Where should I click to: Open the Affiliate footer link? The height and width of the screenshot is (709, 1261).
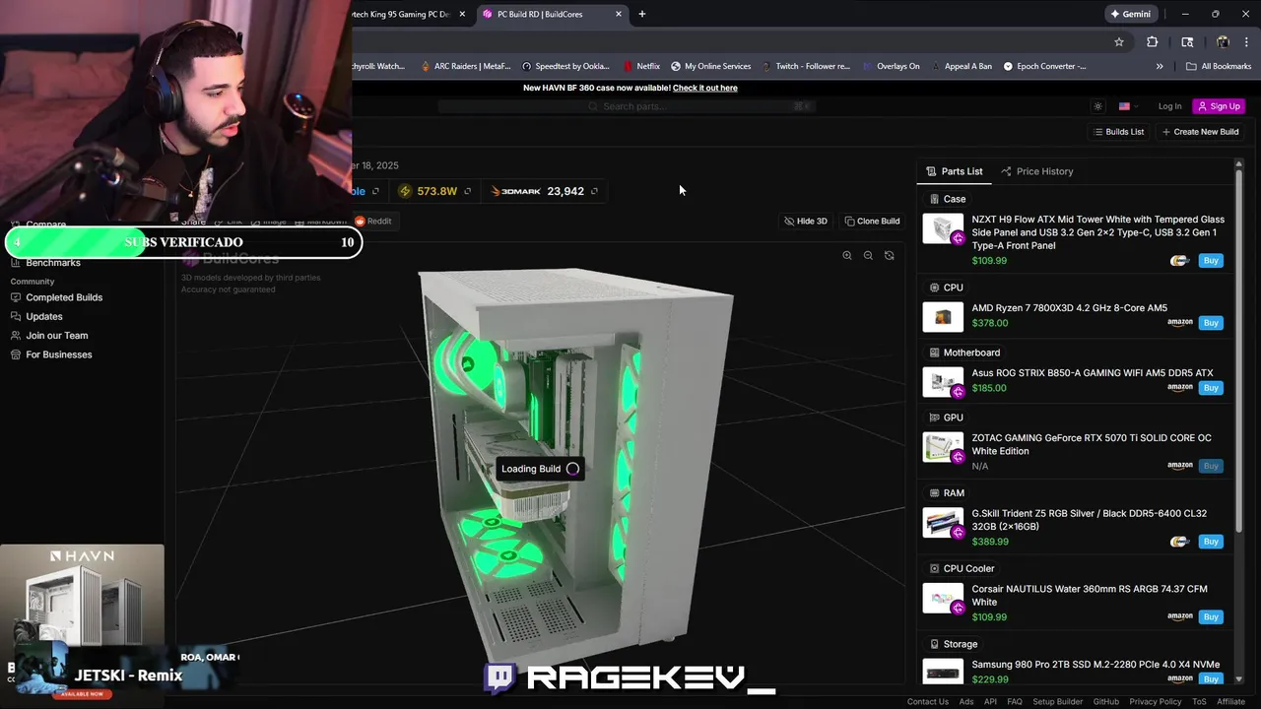(1230, 702)
